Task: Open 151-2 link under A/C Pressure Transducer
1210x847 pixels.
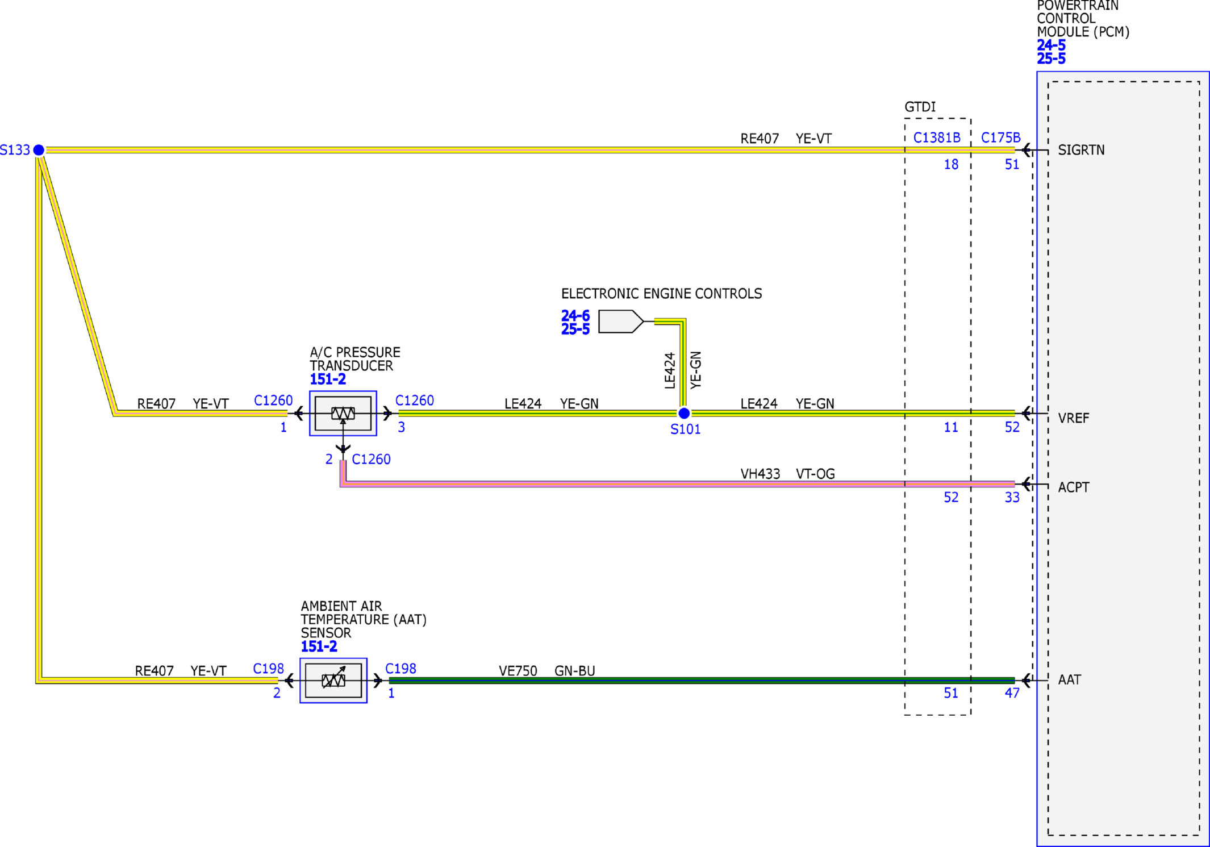Action: [x=328, y=379]
